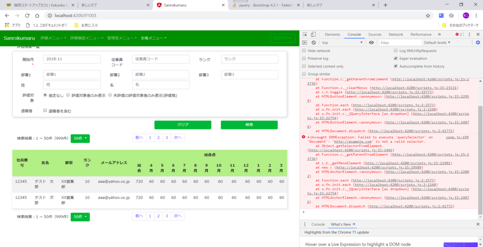Viewport: 483px width, 247px height.
Task: Open the 評価確認メニュー dropdown
Action: click(x=87, y=38)
